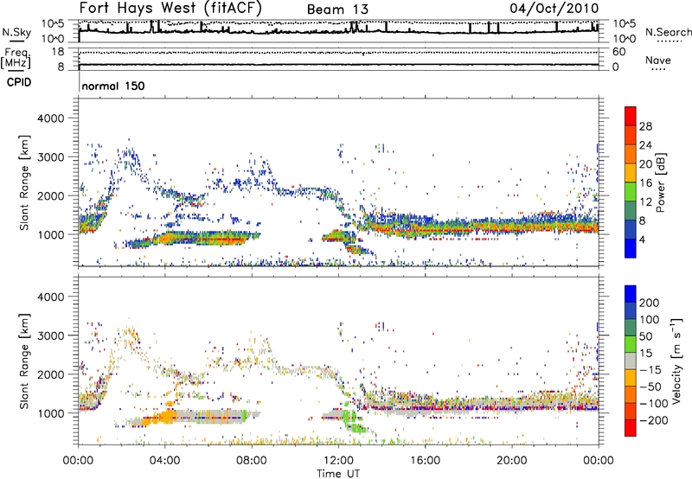Click the '20:00' time tick label
Image resolution: width=692 pixels, height=479 pixels.
[x=511, y=461]
